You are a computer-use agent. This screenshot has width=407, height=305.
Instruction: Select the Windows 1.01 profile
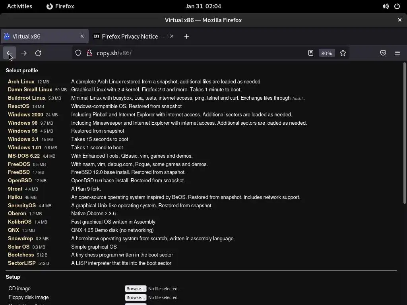(x=25, y=147)
